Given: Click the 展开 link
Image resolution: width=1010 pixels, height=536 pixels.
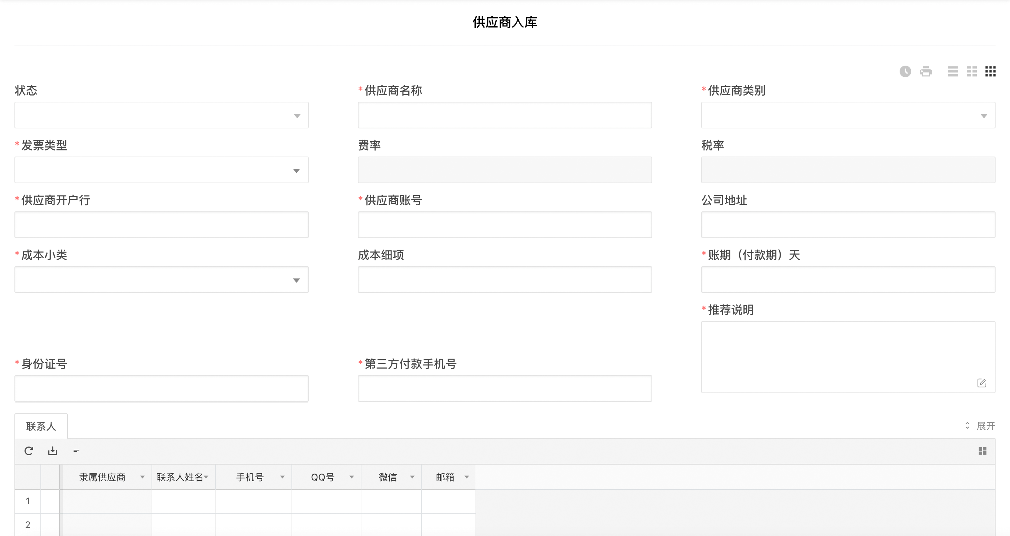Looking at the screenshot, I should [986, 426].
